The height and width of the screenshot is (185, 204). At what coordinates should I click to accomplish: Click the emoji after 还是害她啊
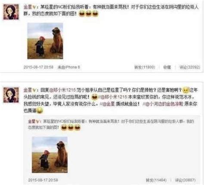[x=185, y=90]
